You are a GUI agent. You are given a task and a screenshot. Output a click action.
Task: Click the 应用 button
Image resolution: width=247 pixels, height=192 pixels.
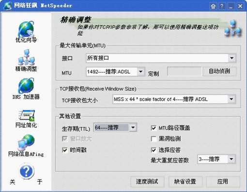(x=223, y=181)
